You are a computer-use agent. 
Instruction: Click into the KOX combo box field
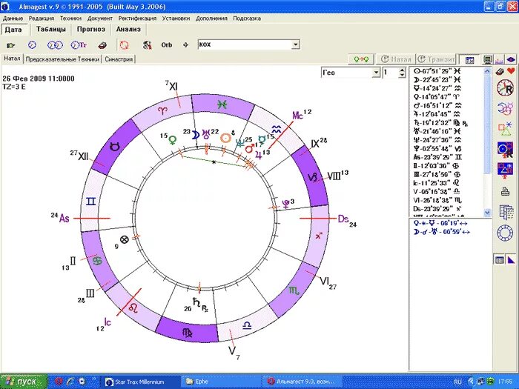click(245, 44)
